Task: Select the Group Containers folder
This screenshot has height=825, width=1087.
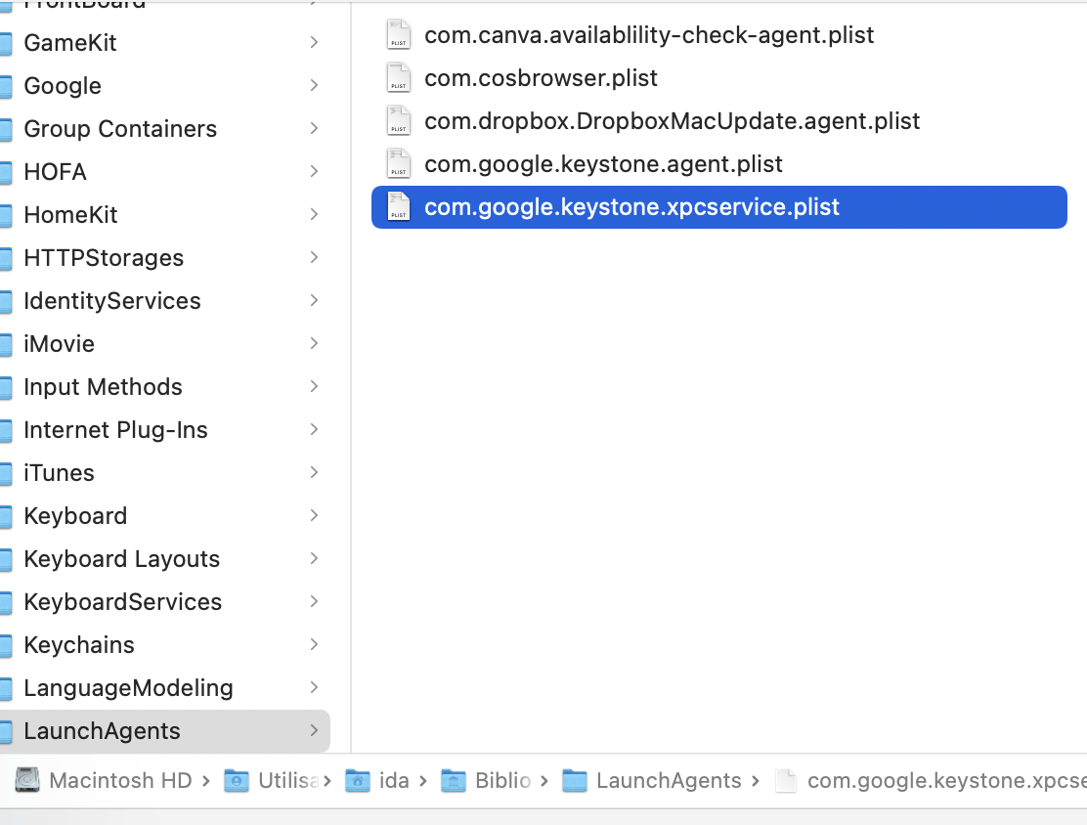Action: pos(120,129)
